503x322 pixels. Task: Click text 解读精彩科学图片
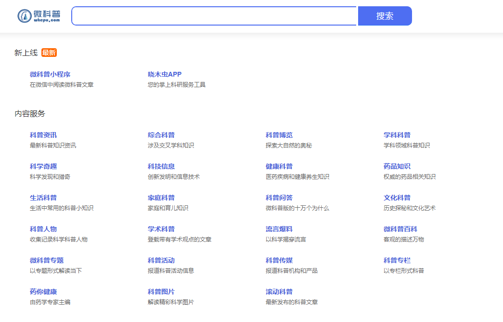pyautogui.click(x=171, y=302)
